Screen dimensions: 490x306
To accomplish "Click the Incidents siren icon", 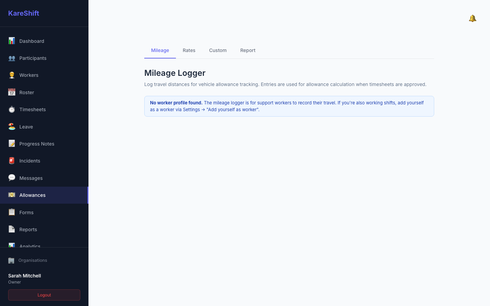I will pyautogui.click(x=12, y=161).
